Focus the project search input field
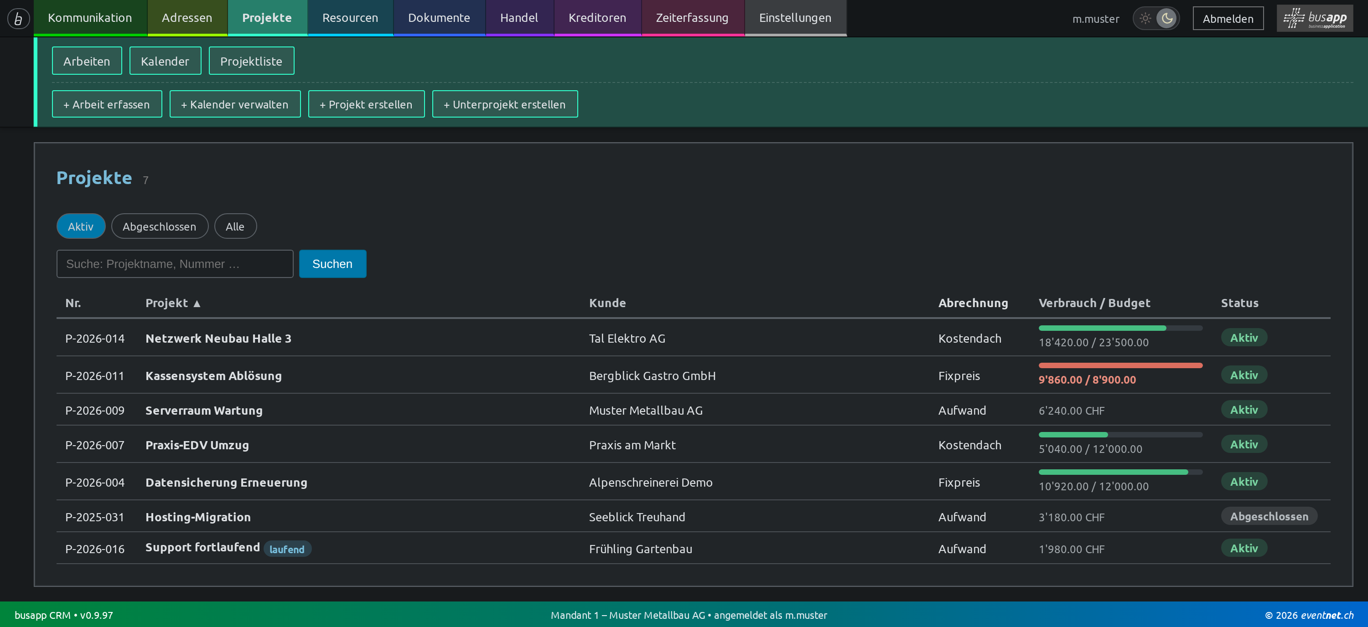The height and width of the screenshot is (627, 1368). tap(175, 264)
